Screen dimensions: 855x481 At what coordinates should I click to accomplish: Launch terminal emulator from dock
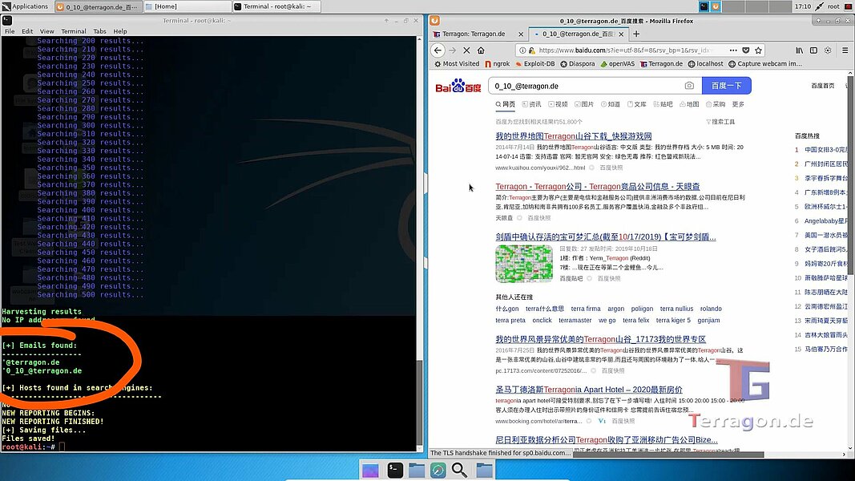pos(395,470)
